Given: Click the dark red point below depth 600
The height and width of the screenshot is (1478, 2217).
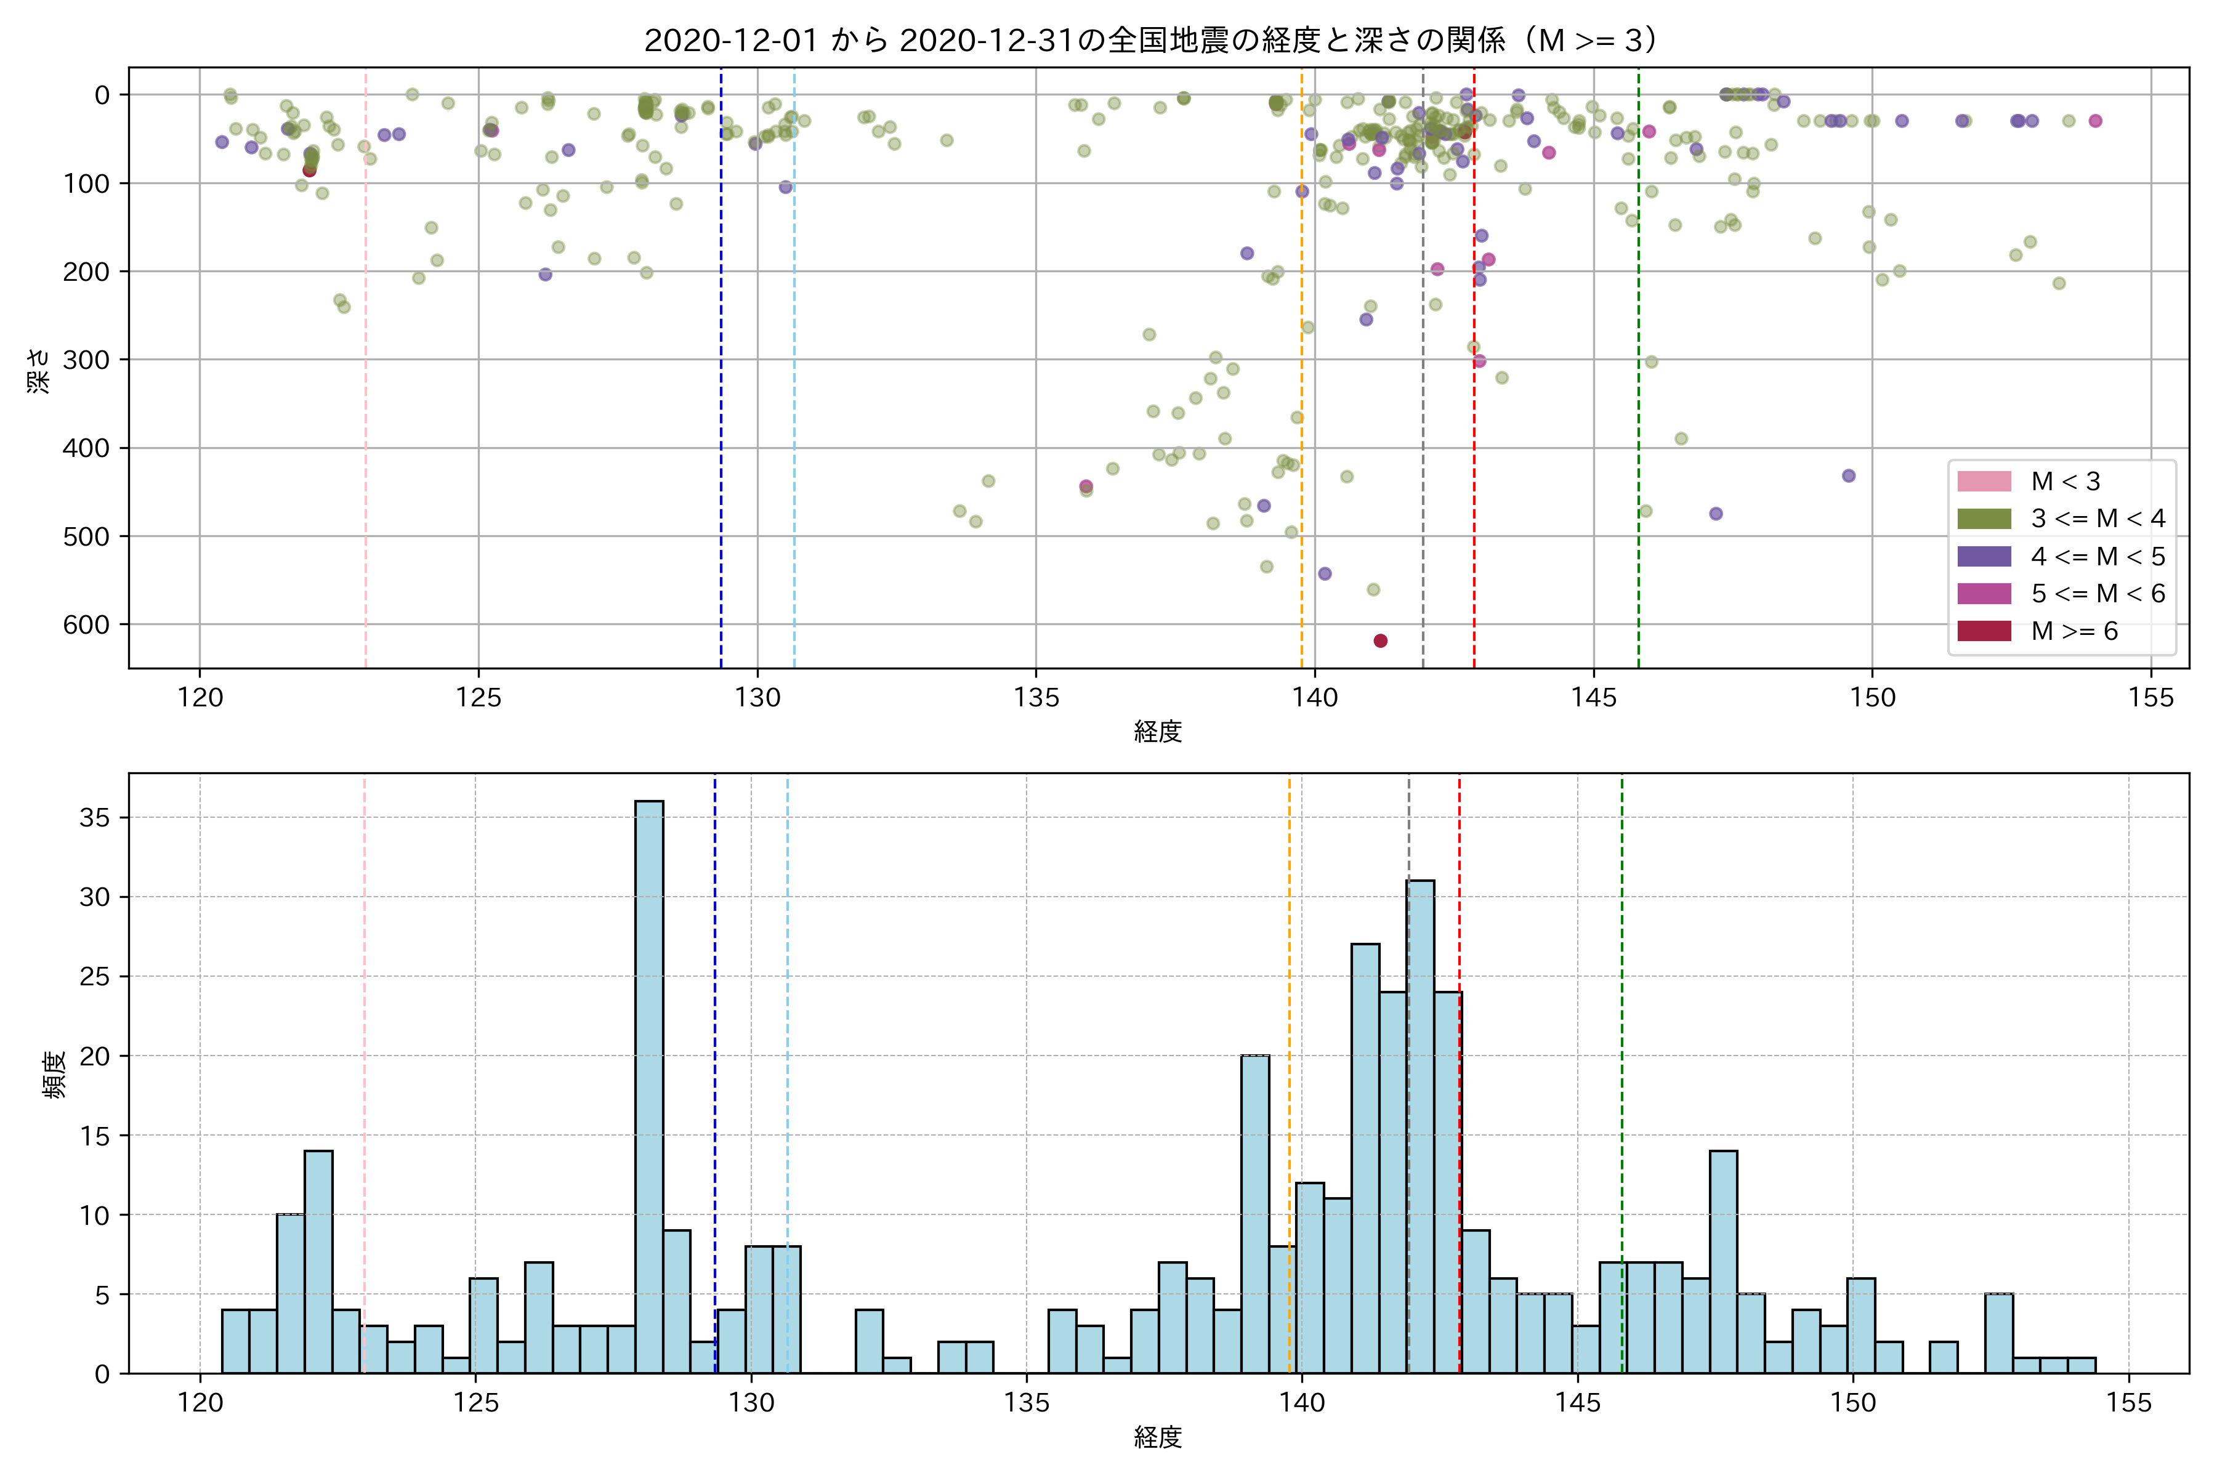Looking at the screenshot, I should (1380, 641).
